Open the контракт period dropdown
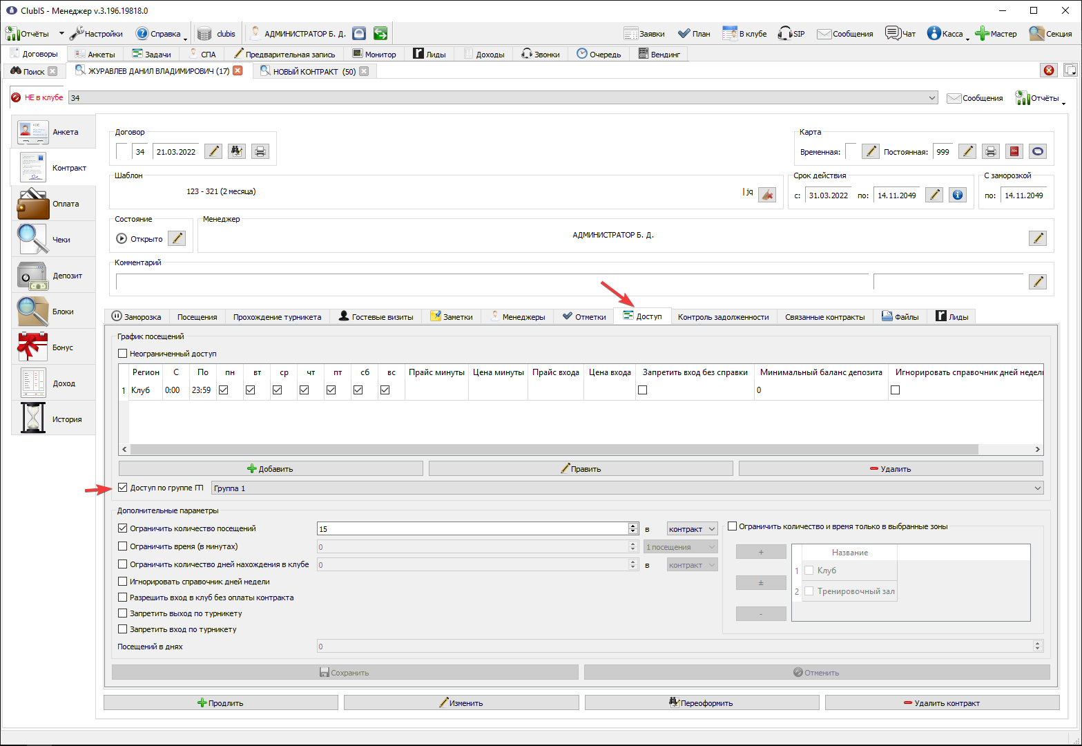The width and height of the screenshot is (1082, 746). click(x=693, y=528)
